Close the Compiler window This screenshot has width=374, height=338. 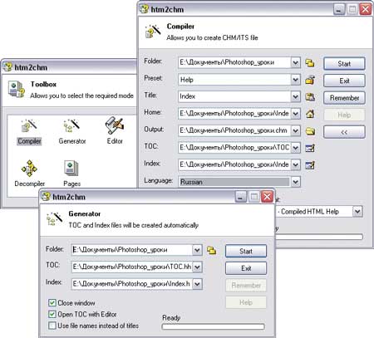coord(366,9)
